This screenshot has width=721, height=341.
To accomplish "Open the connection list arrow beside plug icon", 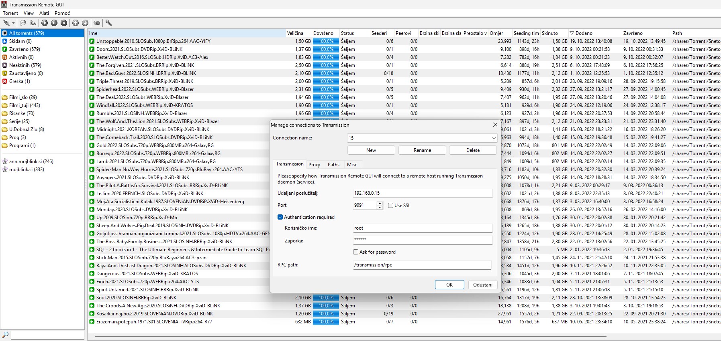I will pyautogui.click(x=13, y=23).
